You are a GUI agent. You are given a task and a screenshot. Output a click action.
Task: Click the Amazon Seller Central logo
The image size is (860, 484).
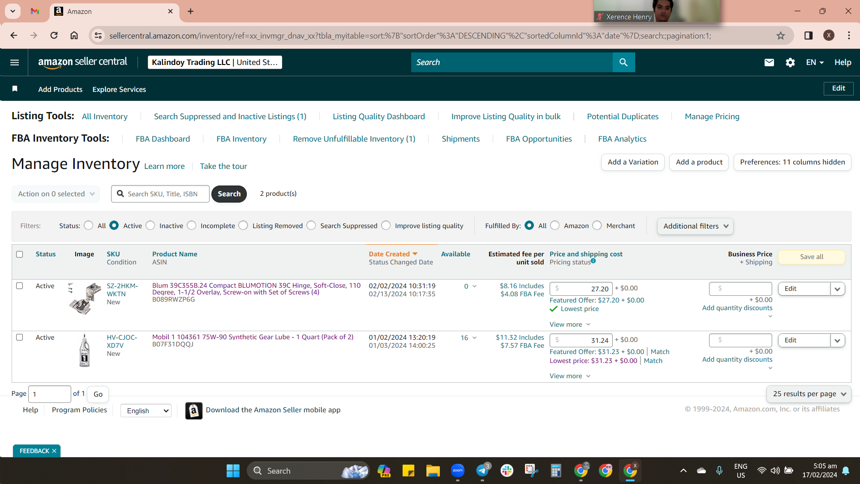[x=83, y=62]
